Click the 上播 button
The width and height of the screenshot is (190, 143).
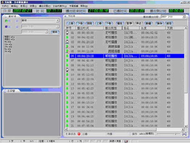[x=70, y=23]
